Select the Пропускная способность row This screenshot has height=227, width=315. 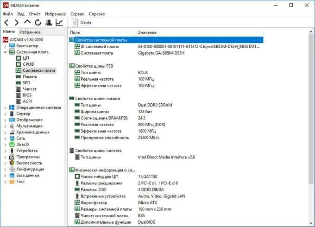click(166, 138)
